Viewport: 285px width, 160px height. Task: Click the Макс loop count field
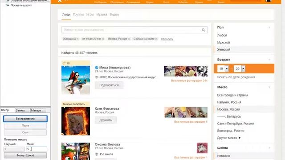pos(37,149)
